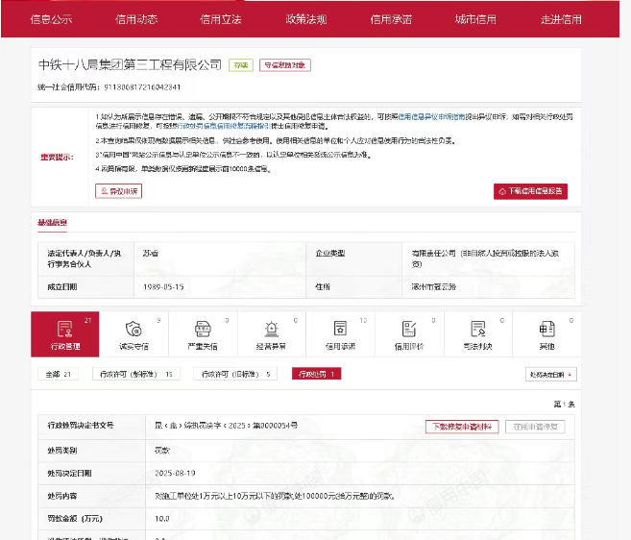This screenshot has height=540, width=631.
Task: Click 下载信用信息报告 red button
Action: [x=530, y=191]
